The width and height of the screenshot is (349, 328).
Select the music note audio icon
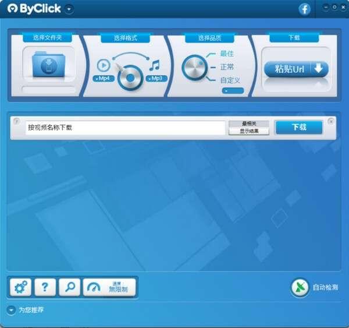(154, 65)
